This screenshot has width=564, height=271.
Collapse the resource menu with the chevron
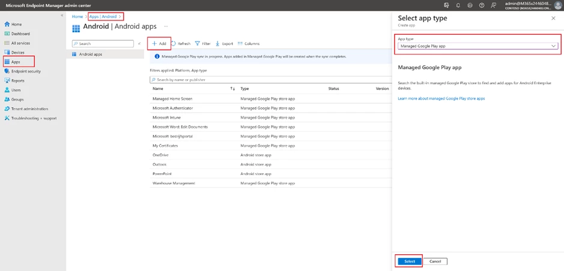point(139,43)
